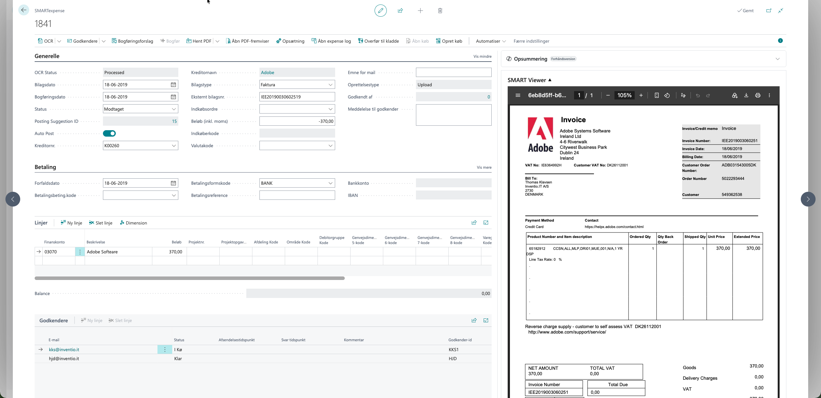This screenshot has width=821, height=398.
Task: Open Åbn PDF-fremviser action
Action: click(247, 41)
